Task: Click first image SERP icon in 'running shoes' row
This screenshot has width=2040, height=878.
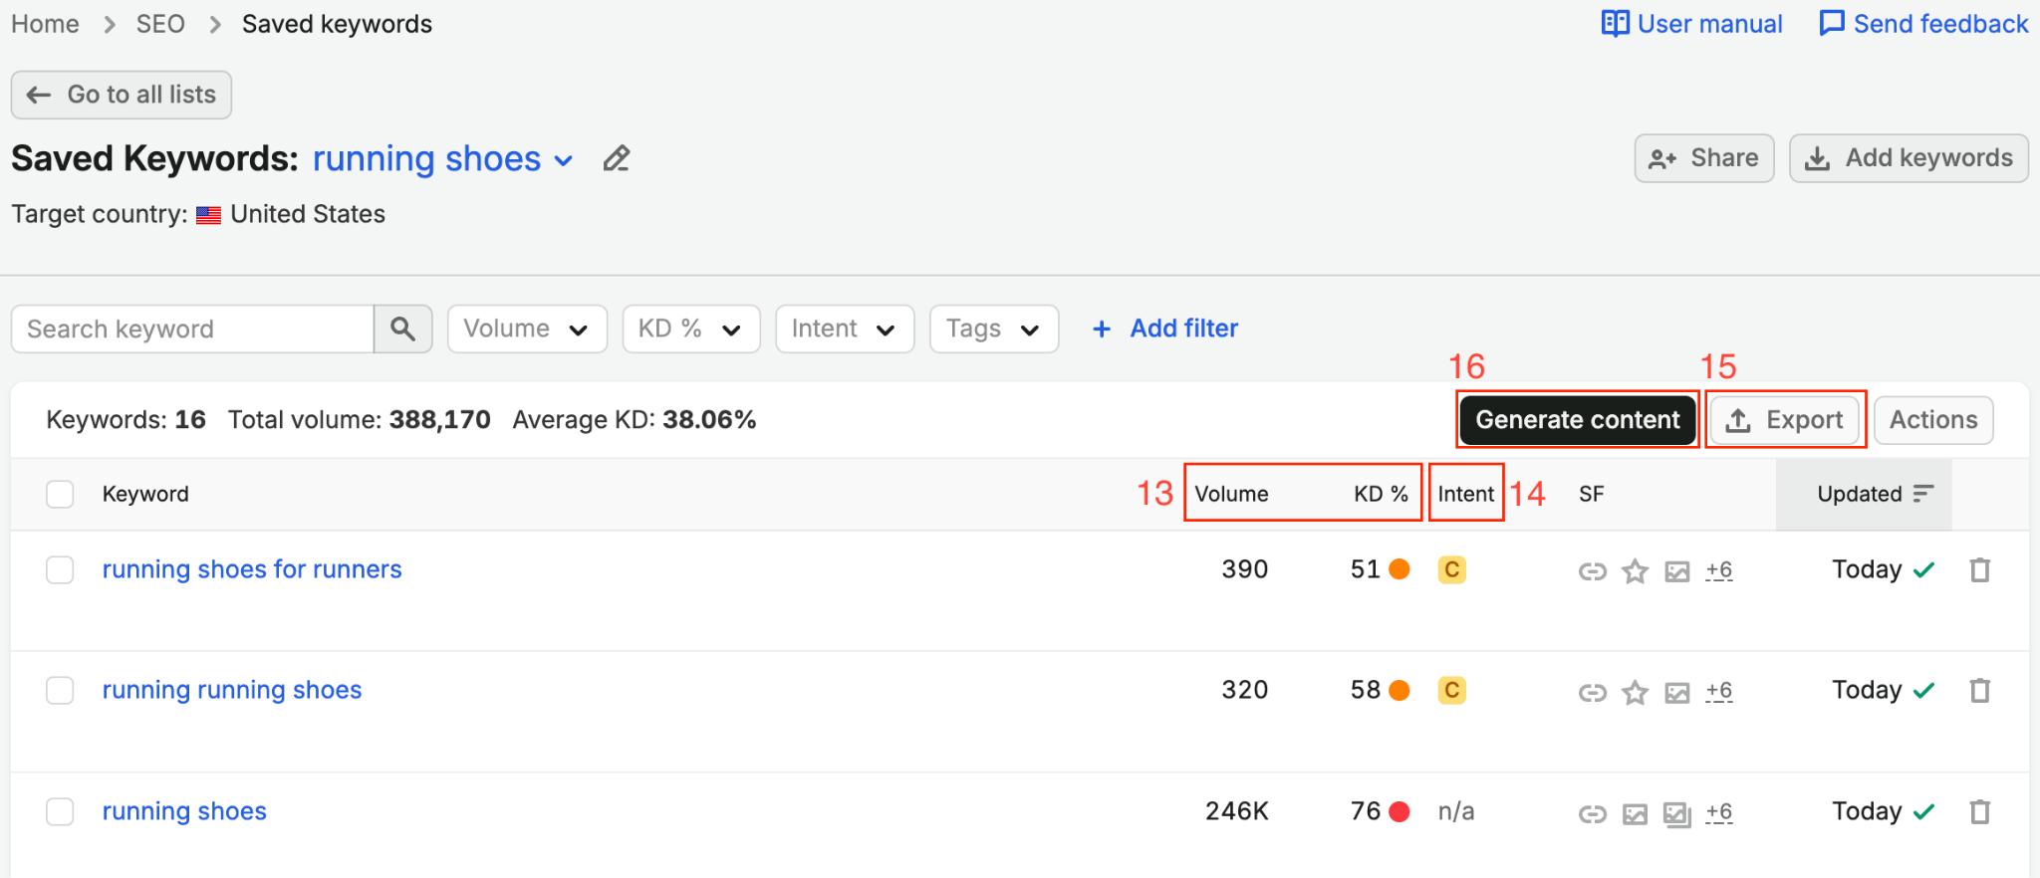Action: point(1635,814)
